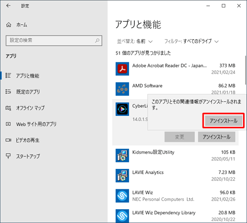This screenshot has width=247, height=223.
Task: Click the video playback sidebar icon
Action: pyautogui.click(x=8, y=140)
